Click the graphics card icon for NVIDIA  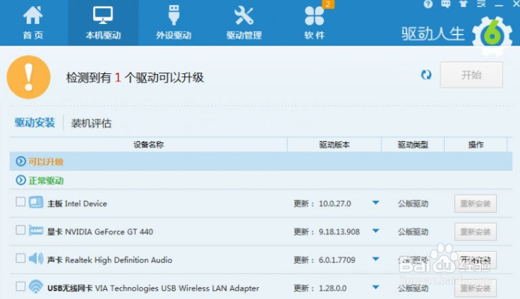click(36, 231)
